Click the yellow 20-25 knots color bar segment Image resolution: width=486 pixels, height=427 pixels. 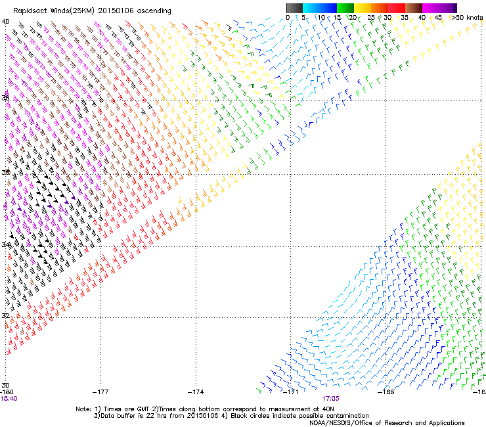363,8
